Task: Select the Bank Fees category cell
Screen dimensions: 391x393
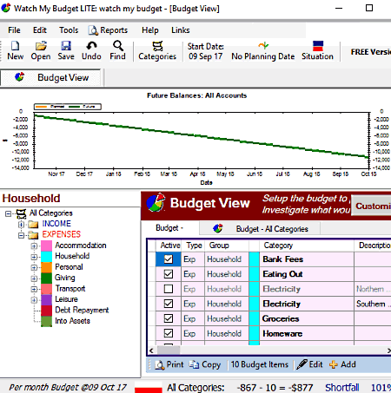Action: point(307,259)
